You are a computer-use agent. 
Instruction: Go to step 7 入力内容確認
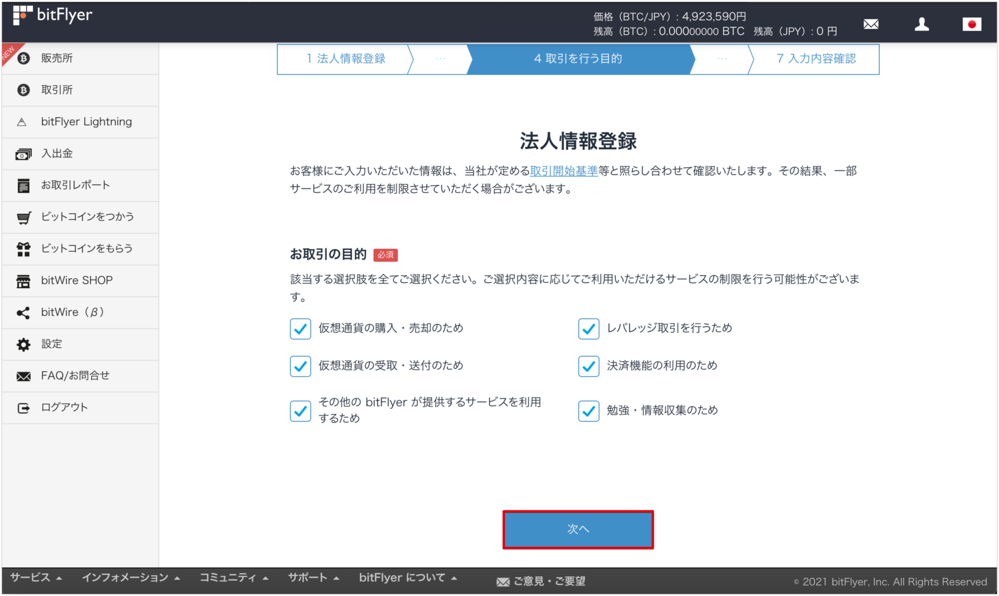click(x=815, y=59)
